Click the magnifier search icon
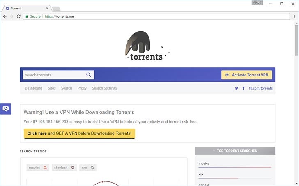The height and width of the screenshot is (186, 299). point(88,75)
